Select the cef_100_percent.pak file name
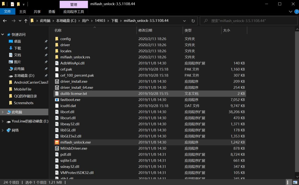This screenshot has height=185, width=299. pos(77,75)
